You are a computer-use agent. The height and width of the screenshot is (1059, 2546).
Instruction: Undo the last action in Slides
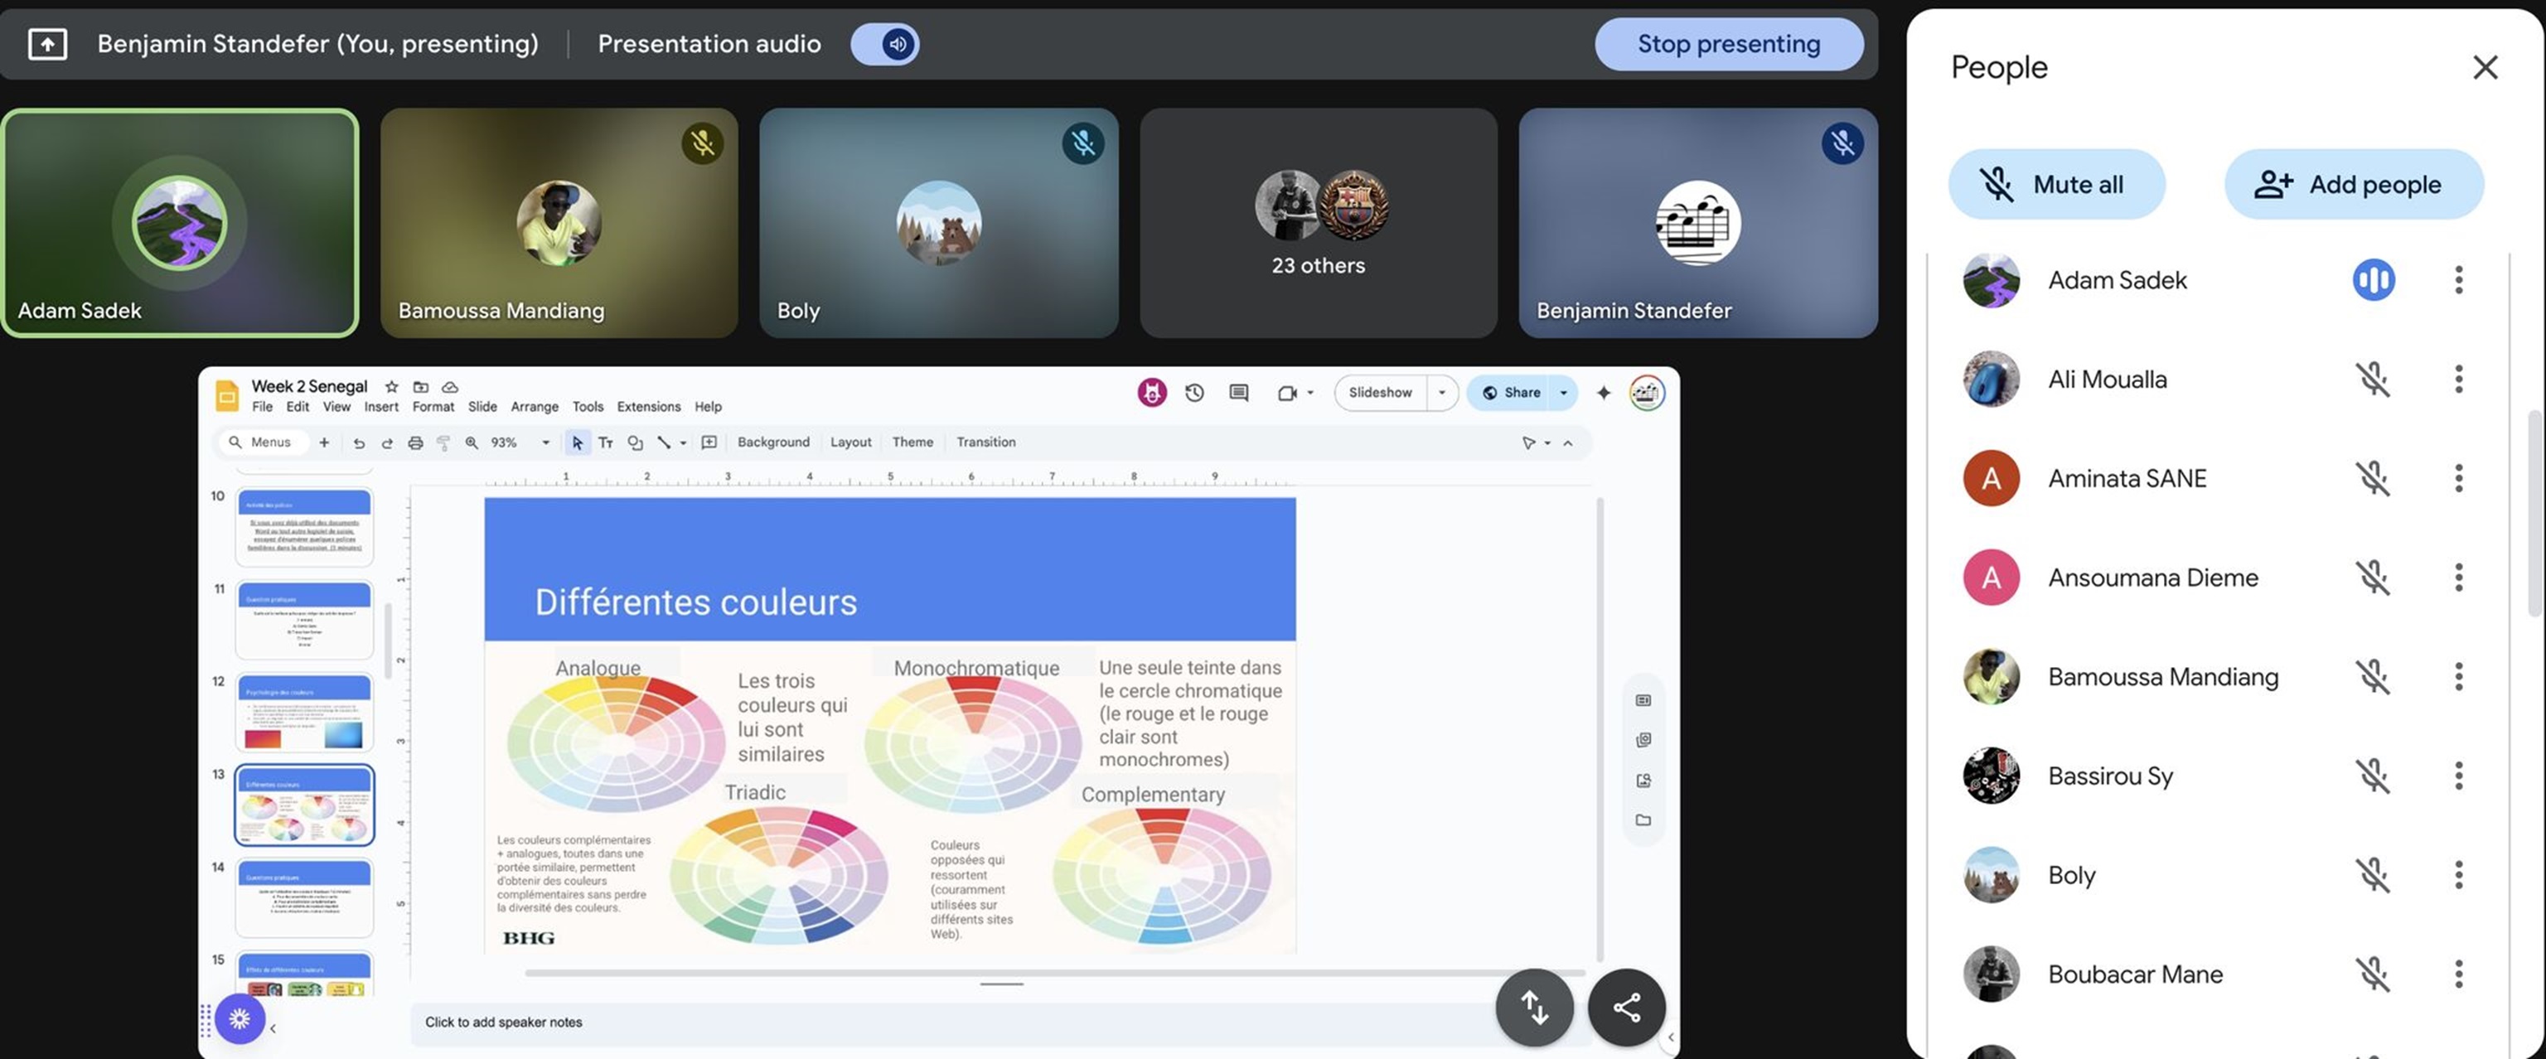pyautogui.click(x=359, y=442)
